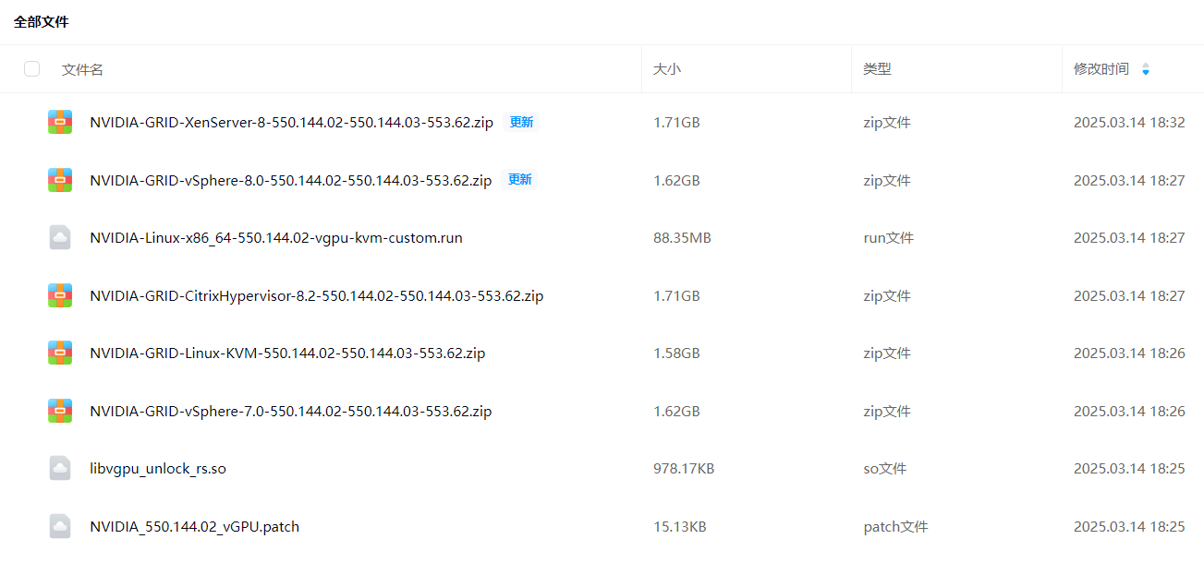The width and height of the screenshot is (1204, 575).
Task: Click the zip文件 type of Linux-KVM row
Action: coord(887,353)
